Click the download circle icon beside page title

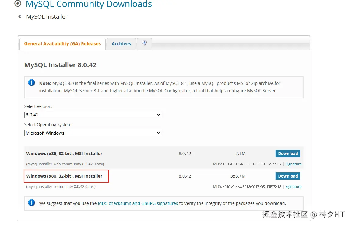[18, 3]
